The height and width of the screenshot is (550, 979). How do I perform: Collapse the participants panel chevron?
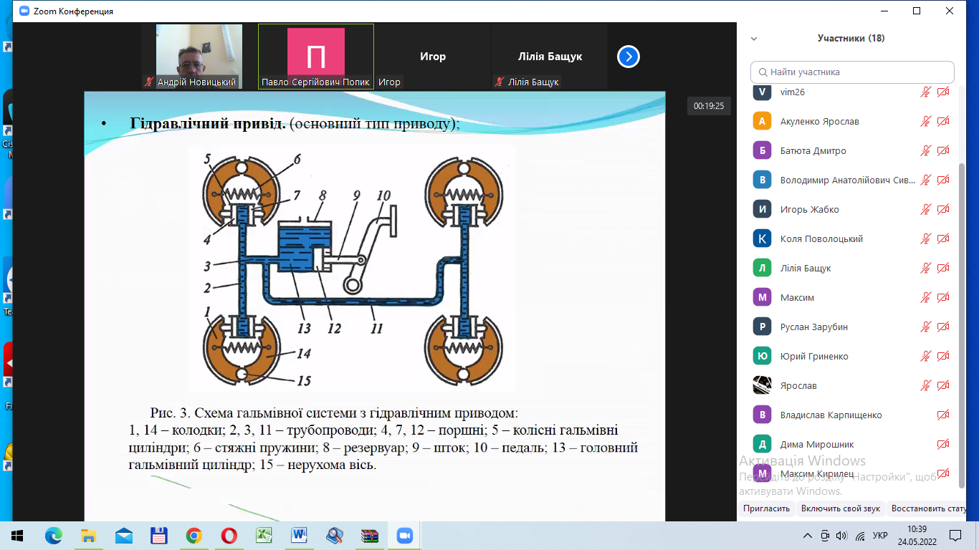754,39
